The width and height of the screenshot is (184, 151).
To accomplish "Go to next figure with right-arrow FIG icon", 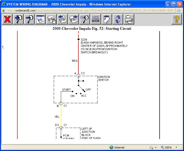I will [x=74, y=19].
